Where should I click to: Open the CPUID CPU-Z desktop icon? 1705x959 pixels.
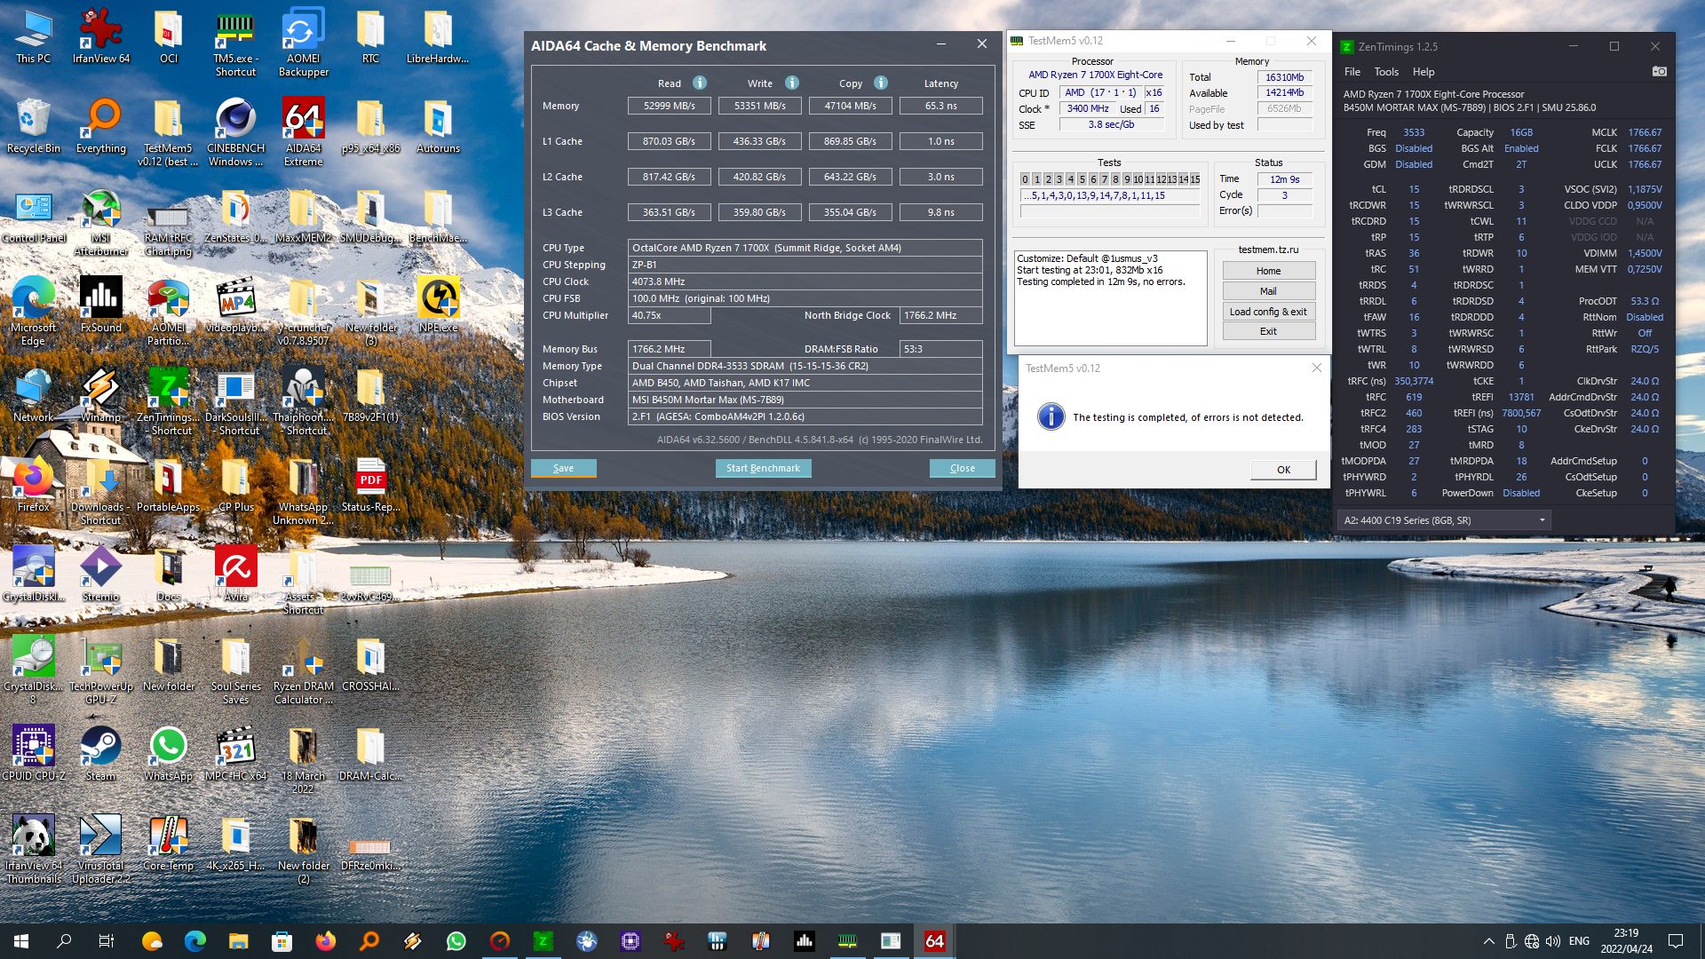coord(34,753)
